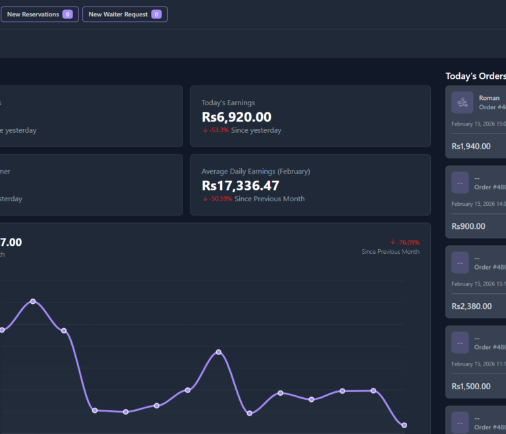Click the red down arrow beside -50.59%
Screen dimensions: 506x434
[x=205, y=199]
